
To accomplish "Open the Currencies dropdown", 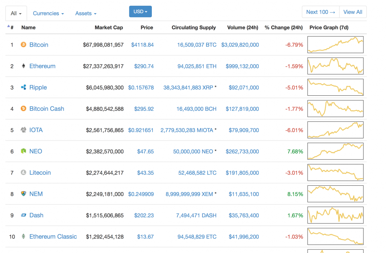I will point(48,14).
